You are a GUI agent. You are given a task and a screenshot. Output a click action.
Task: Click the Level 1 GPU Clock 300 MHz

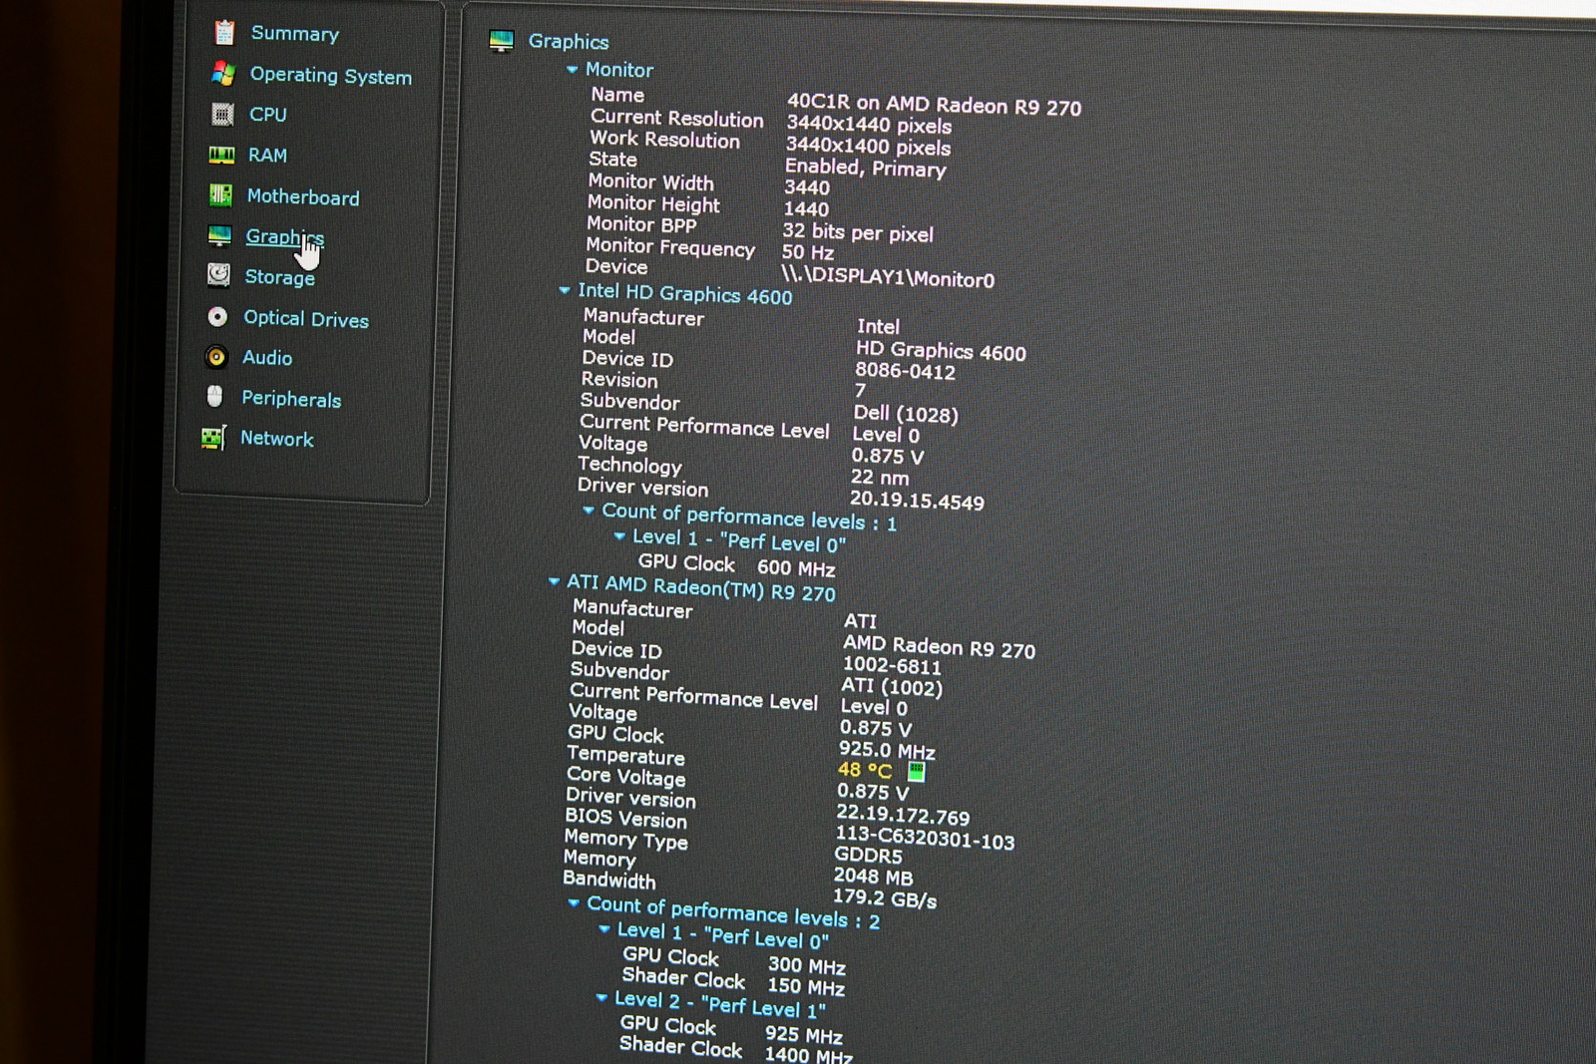(x=807, y=965)
